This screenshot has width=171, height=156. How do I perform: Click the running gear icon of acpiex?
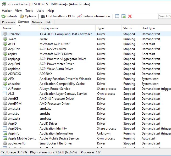coord(5,54)
